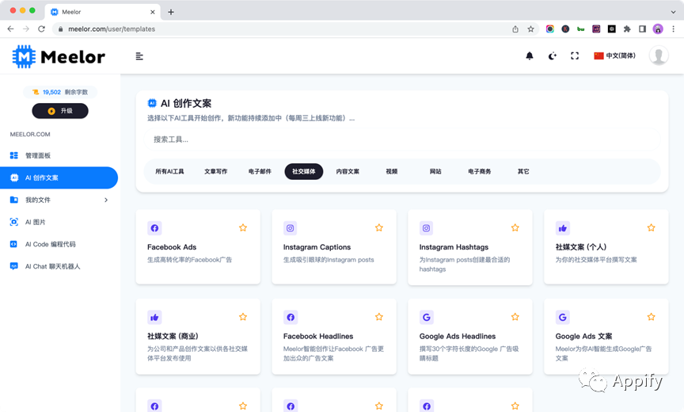
Task: Select 电子商务 filter tab
Action: [x=480, y=171]
